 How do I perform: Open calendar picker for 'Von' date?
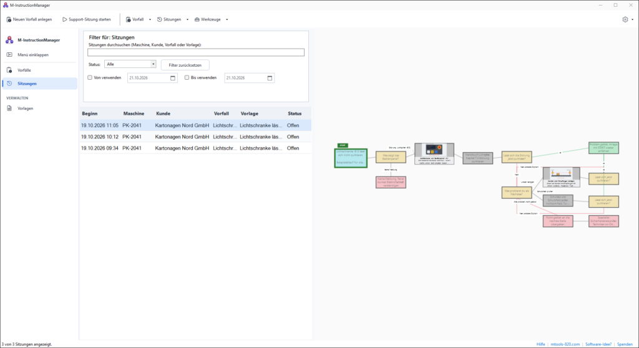coord(173,78)
